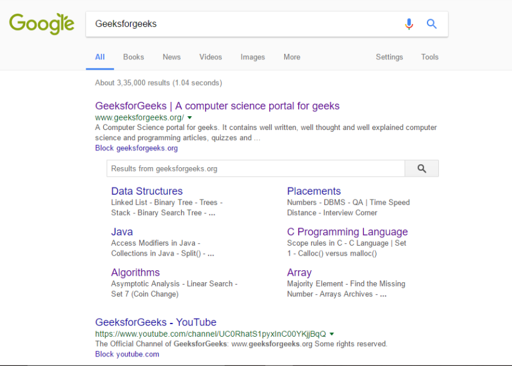Click the Results from geeksforgeeks.org field
This screenshot has height=366, width=512.
(x=255, y=168)
